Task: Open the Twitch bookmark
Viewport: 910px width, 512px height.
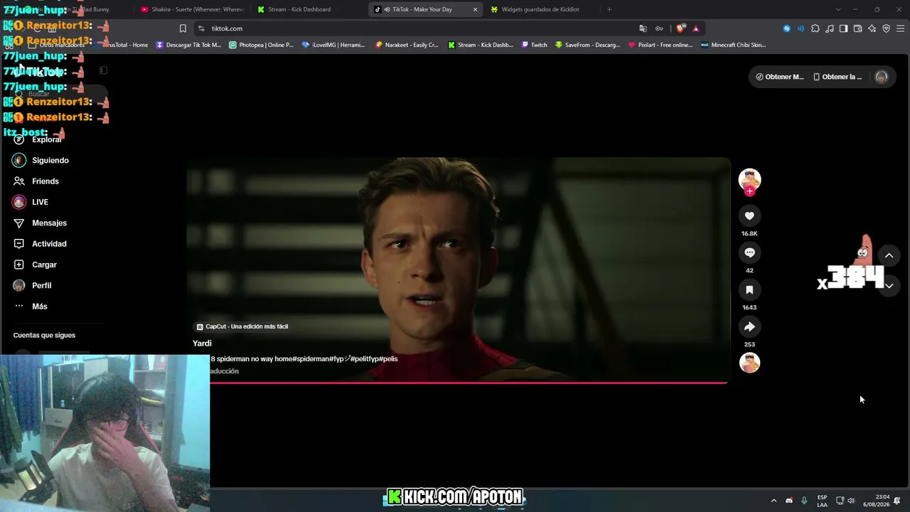Action: [535, 45]
